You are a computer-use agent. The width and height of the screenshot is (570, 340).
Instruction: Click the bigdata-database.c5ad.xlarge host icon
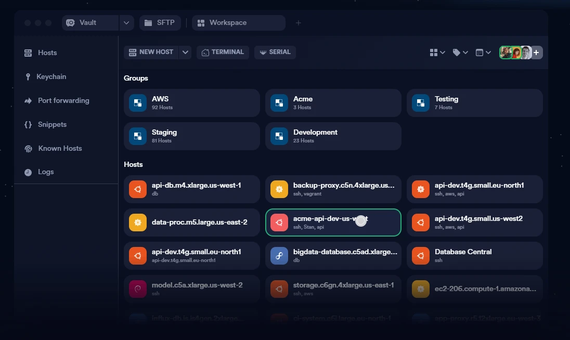coord(279,256)
